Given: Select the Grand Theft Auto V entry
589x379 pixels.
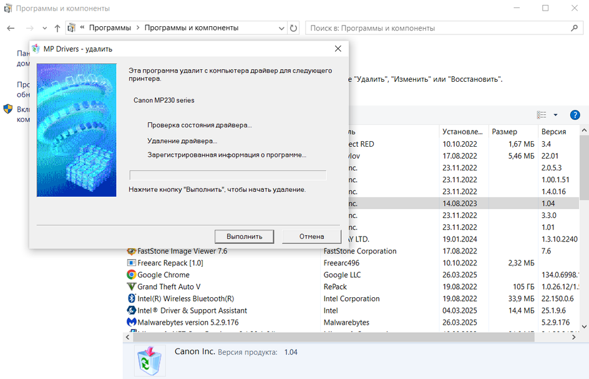Looking at the screenshot, I should [168, 287].
